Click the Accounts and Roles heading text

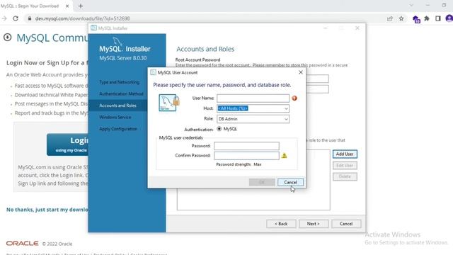pos(205,49)
